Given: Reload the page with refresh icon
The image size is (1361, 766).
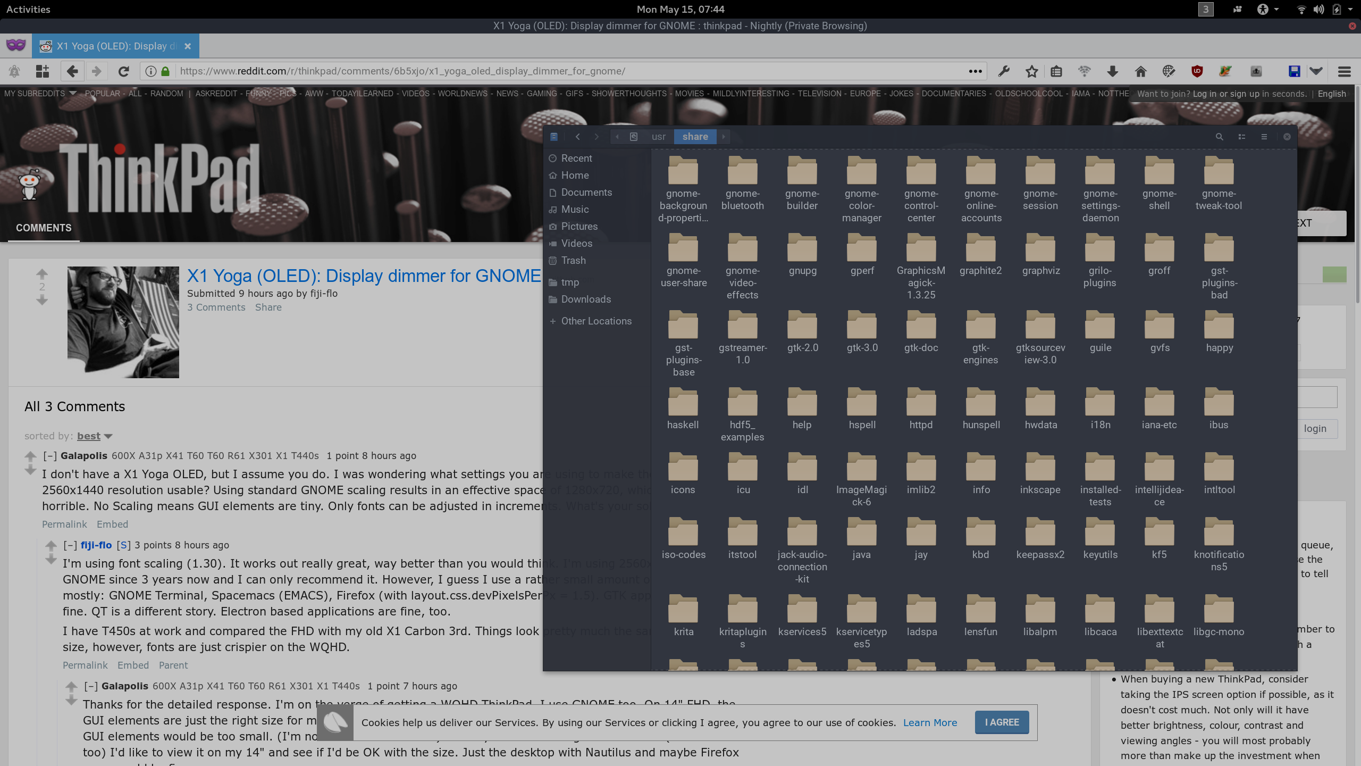Looking at the screenshot, I should pyautogui.click(x=123, y=71).
